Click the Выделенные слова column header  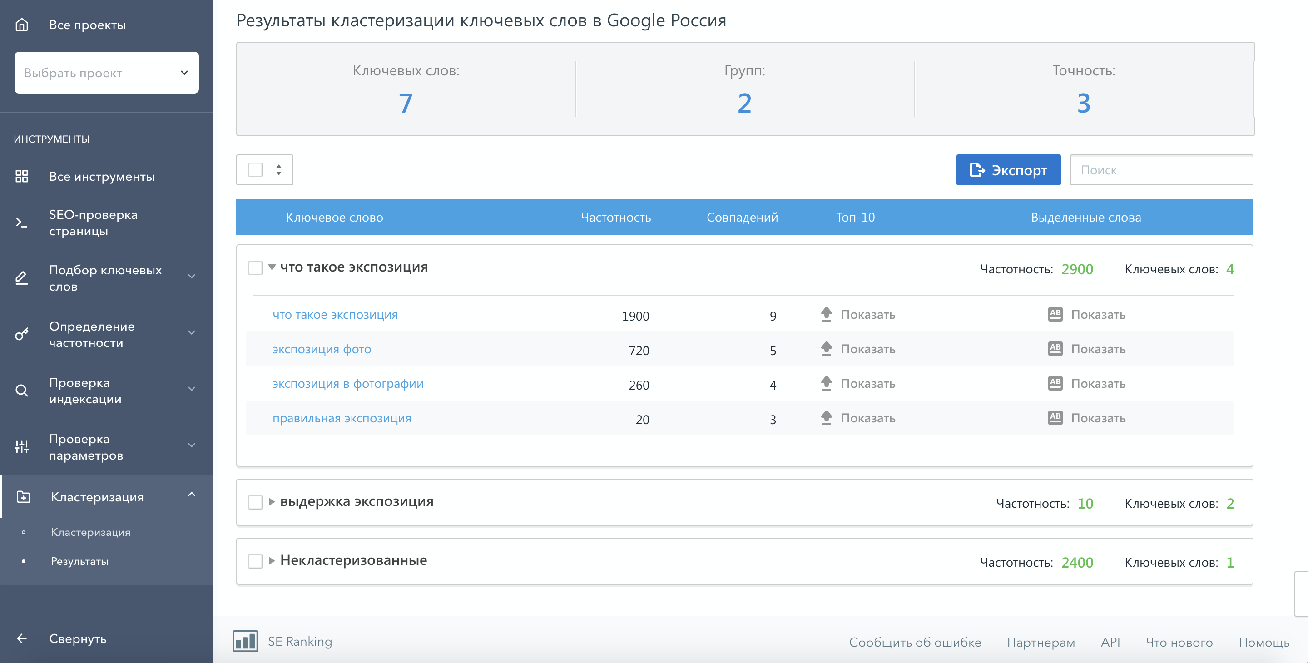pos(1085,217)
